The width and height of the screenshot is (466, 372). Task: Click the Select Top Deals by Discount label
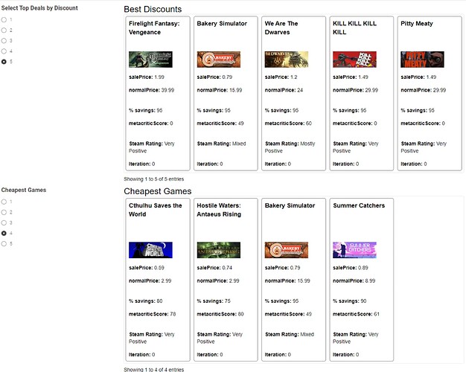pyautogui.click(x=39, y=8)
